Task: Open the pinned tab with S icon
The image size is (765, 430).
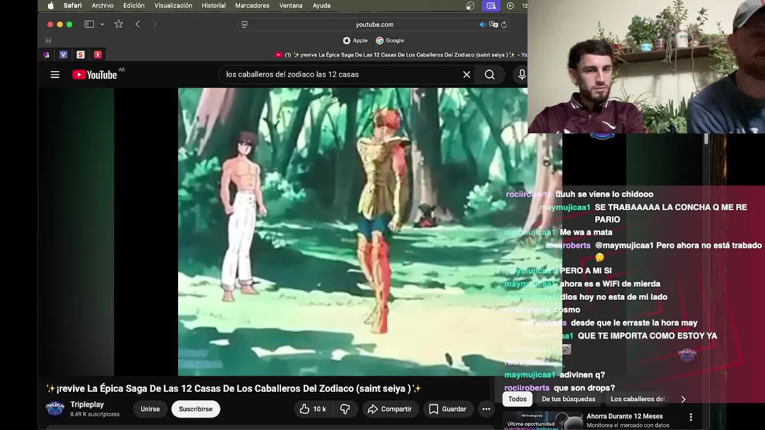Action: pyautogui.click(x=81, y=54)
